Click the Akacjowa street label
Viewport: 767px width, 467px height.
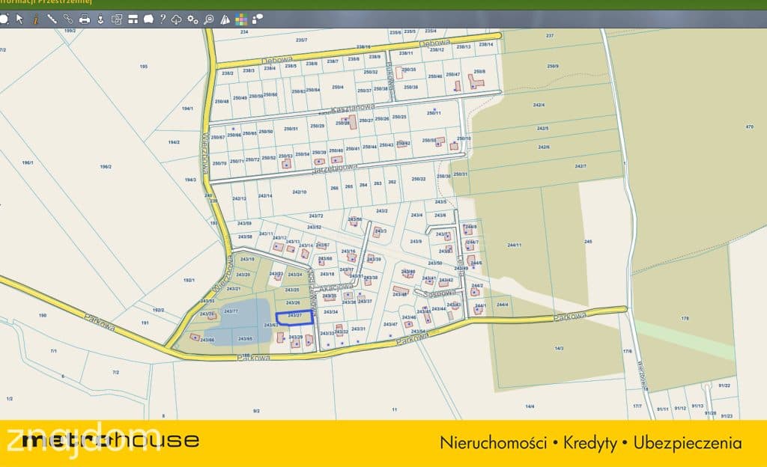[x=336, y=287]
